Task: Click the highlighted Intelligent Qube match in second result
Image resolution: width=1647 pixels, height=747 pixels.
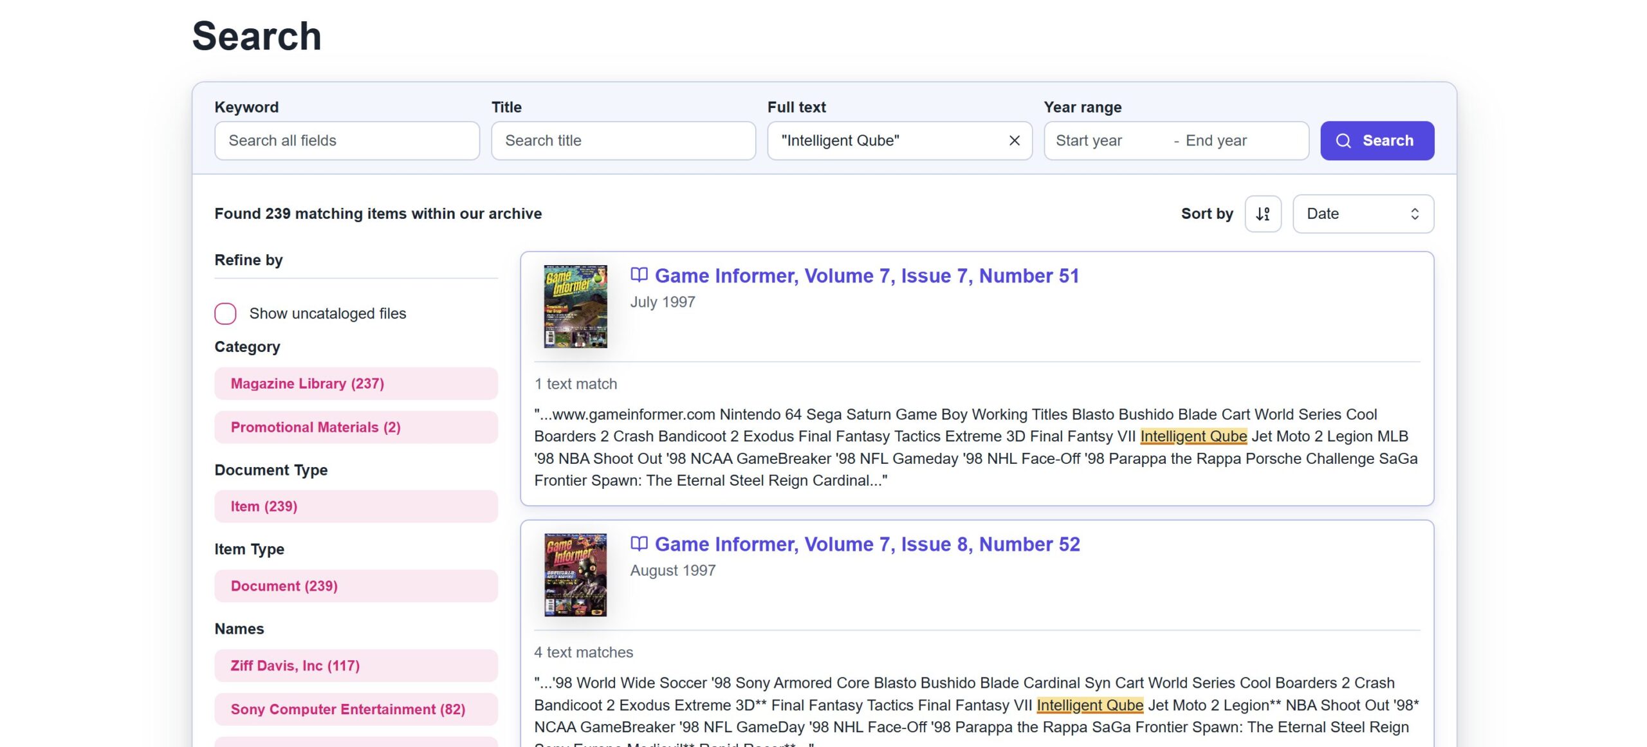Action: (x=1090, y=705)
